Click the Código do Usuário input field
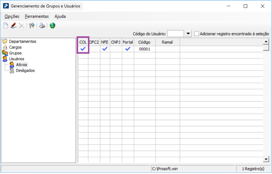Image resolution: width=272 pixels, height=174 pixels. (176, 34)
